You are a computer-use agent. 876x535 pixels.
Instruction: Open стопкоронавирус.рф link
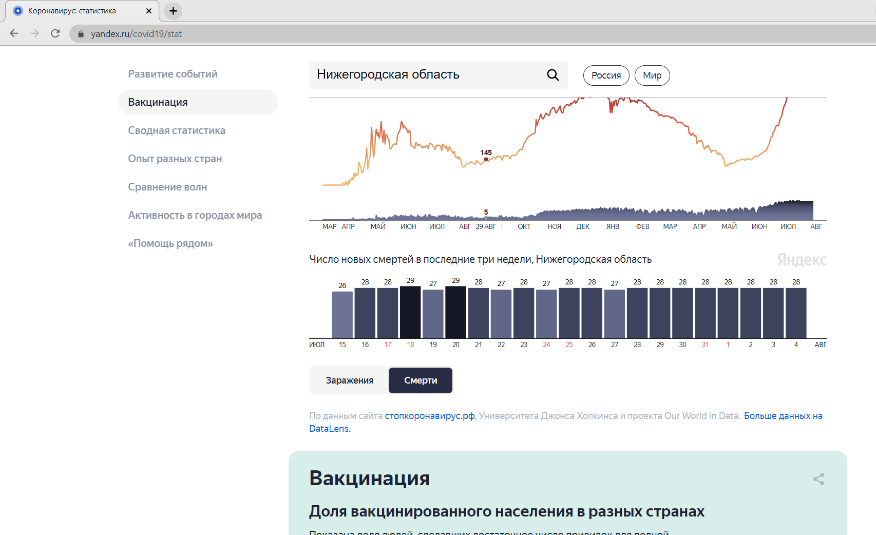click(x=430, y=416)
